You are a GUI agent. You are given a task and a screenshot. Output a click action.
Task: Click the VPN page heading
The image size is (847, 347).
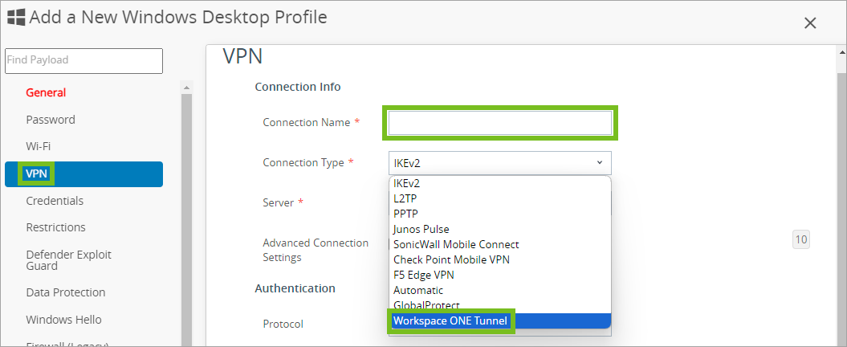click(242, 56)
